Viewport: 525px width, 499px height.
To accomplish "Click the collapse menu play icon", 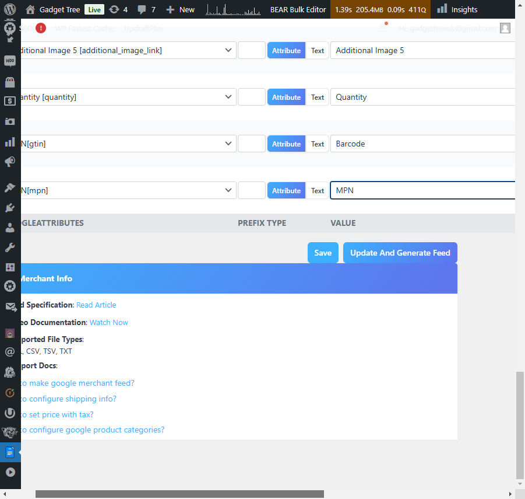I will [10, 472].
